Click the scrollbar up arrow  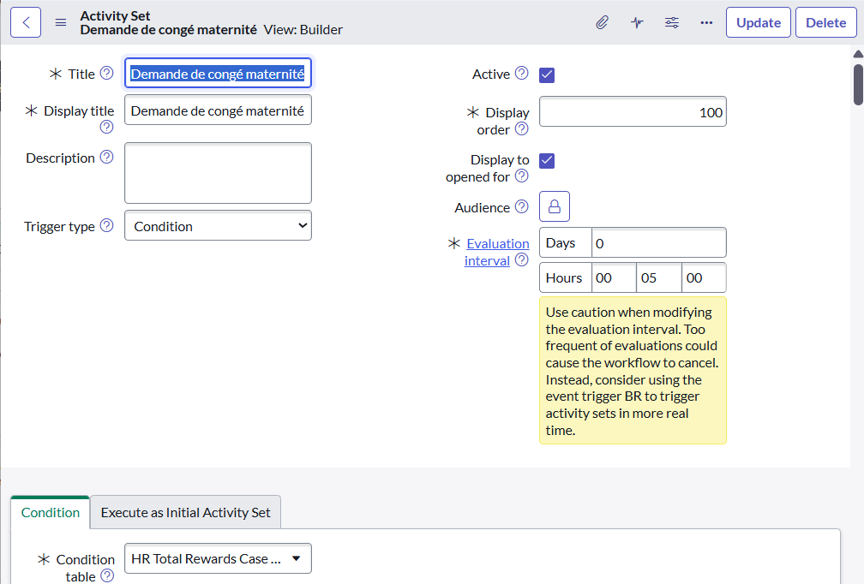[x=858, y=54]
